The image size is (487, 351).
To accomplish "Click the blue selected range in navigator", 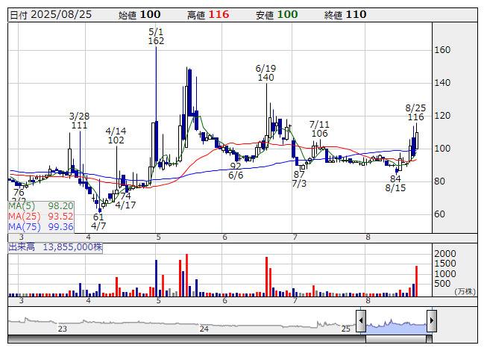I will coord(396,323).
